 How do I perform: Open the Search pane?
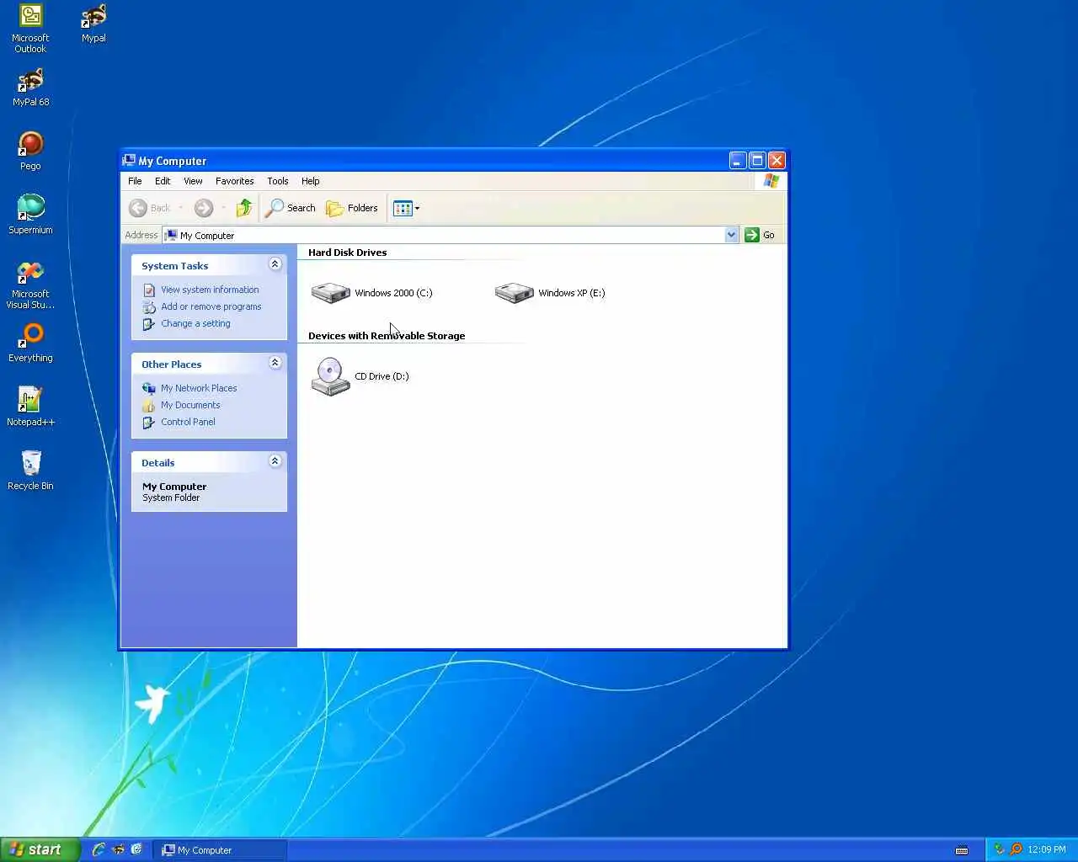[291, 208]
